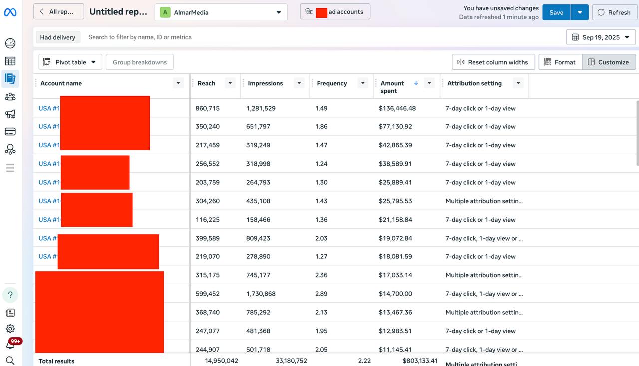Click the All reports back button
Screen dimensions: 639x366
point(58,12)
